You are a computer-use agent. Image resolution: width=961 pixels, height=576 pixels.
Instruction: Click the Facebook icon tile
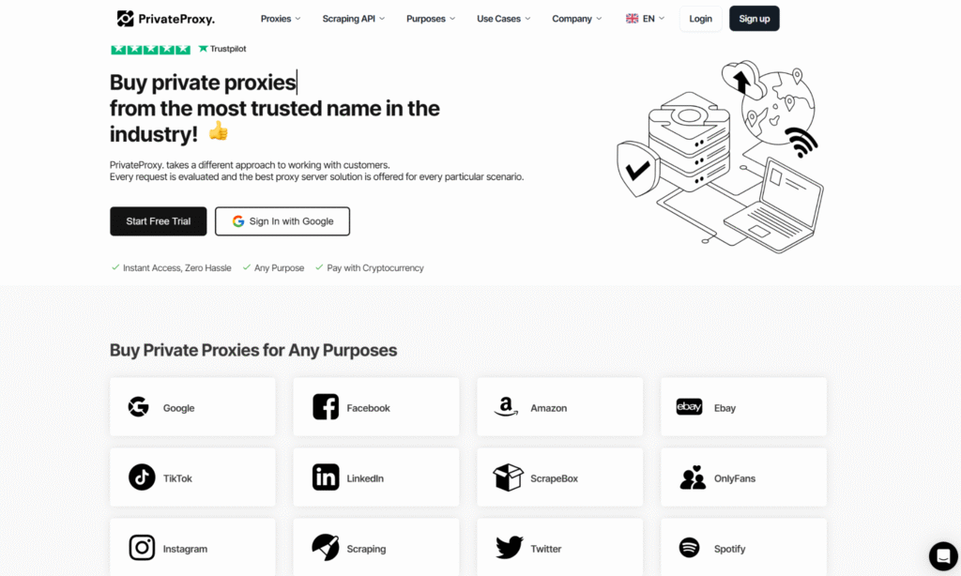[x=326, y=407]
